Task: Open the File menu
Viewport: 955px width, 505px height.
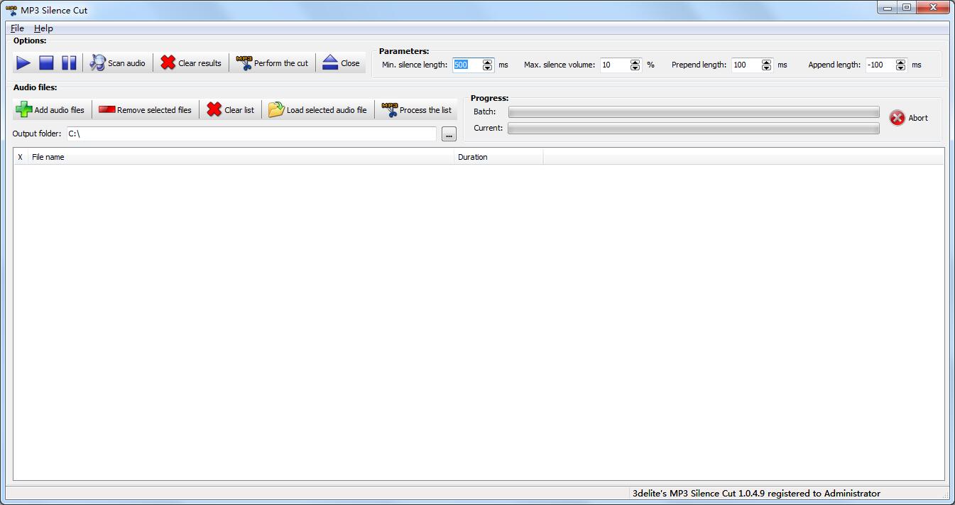Action: tap(17, 28)
